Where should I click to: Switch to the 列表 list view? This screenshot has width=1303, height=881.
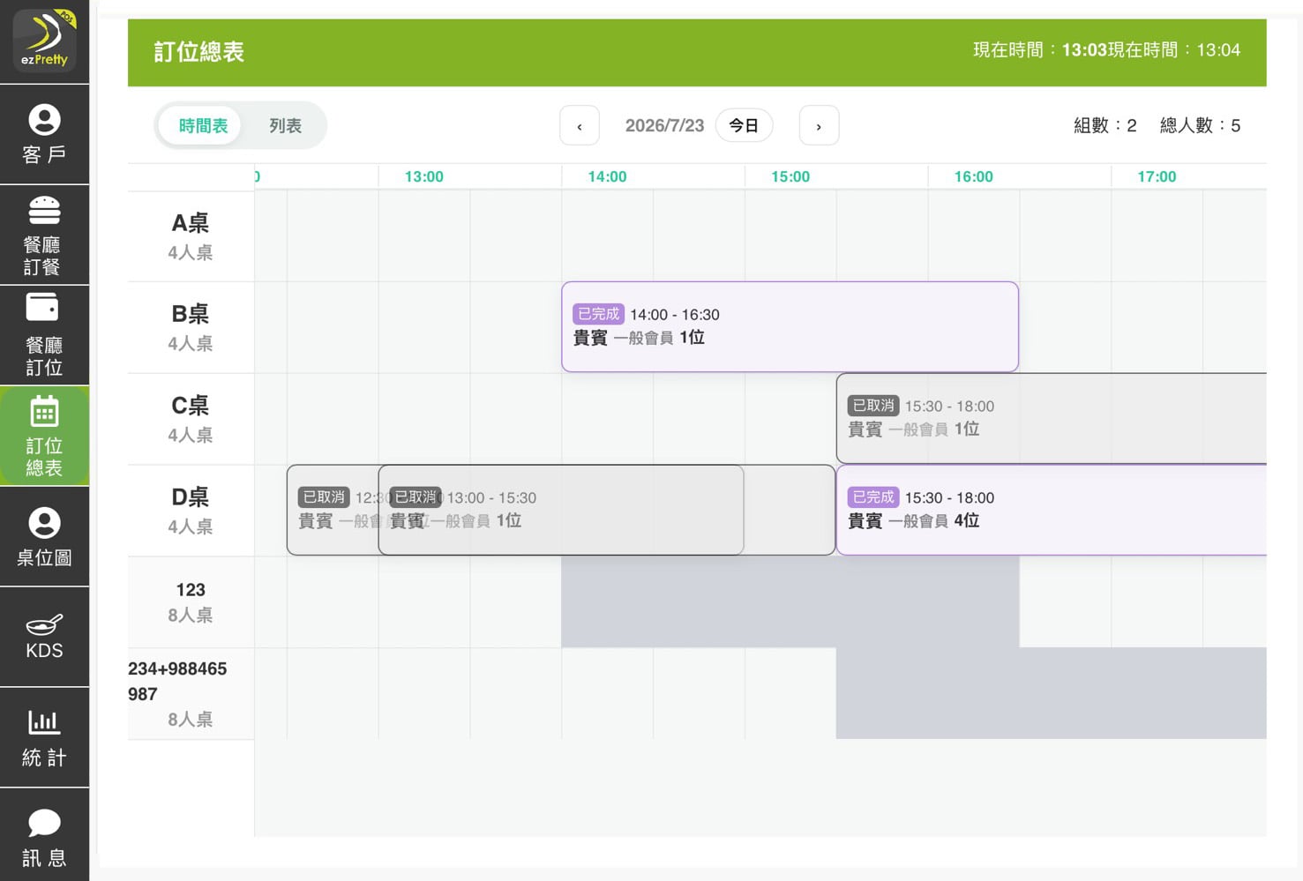click(285, 126)
